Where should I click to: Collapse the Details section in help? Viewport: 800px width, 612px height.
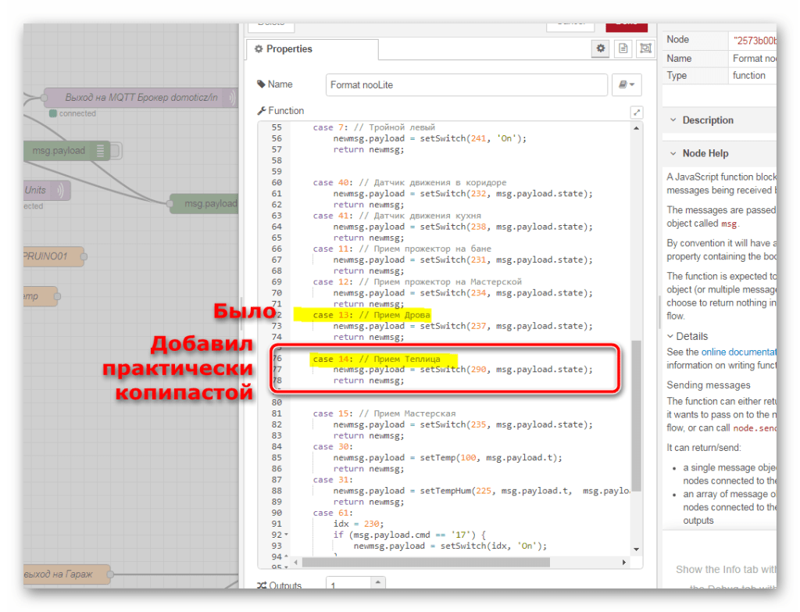coord(670,336)
